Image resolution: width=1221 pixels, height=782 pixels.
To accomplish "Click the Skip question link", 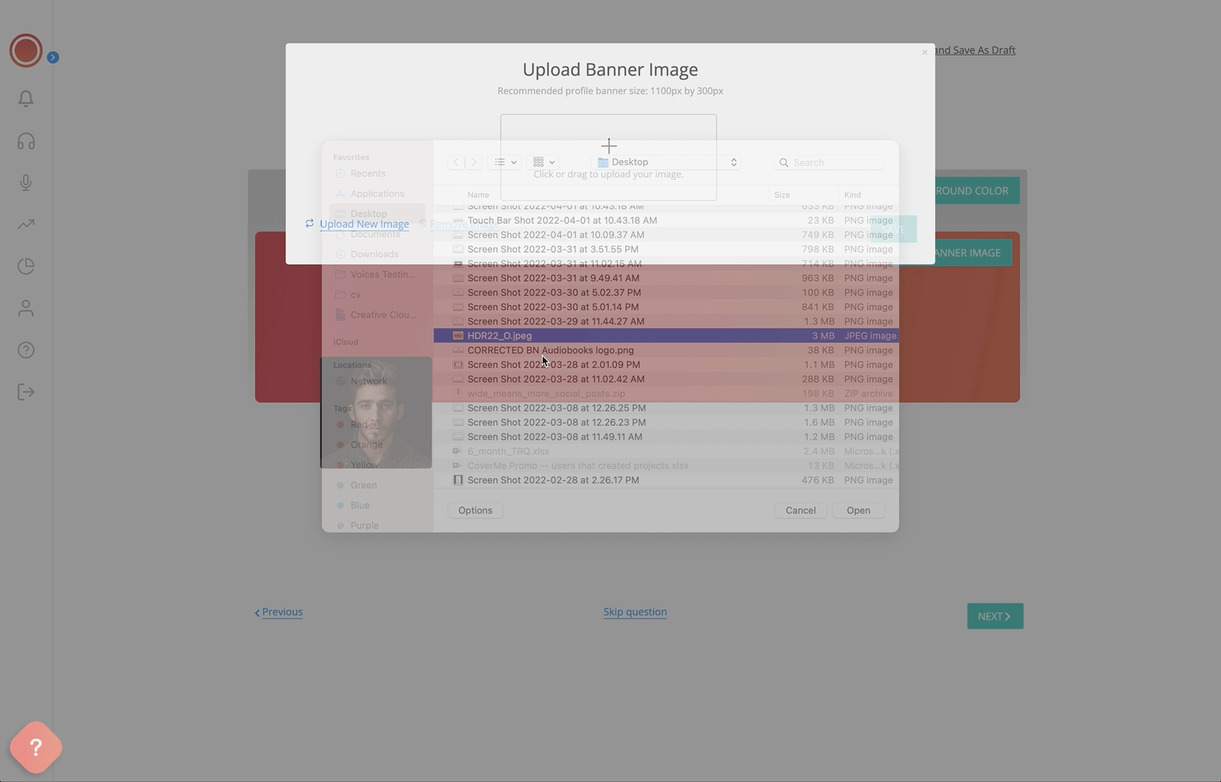I will [x=635, y=612].
